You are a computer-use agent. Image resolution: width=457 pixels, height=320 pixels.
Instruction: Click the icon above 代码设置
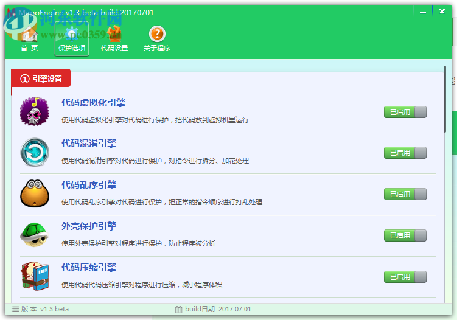click(114, 33)
